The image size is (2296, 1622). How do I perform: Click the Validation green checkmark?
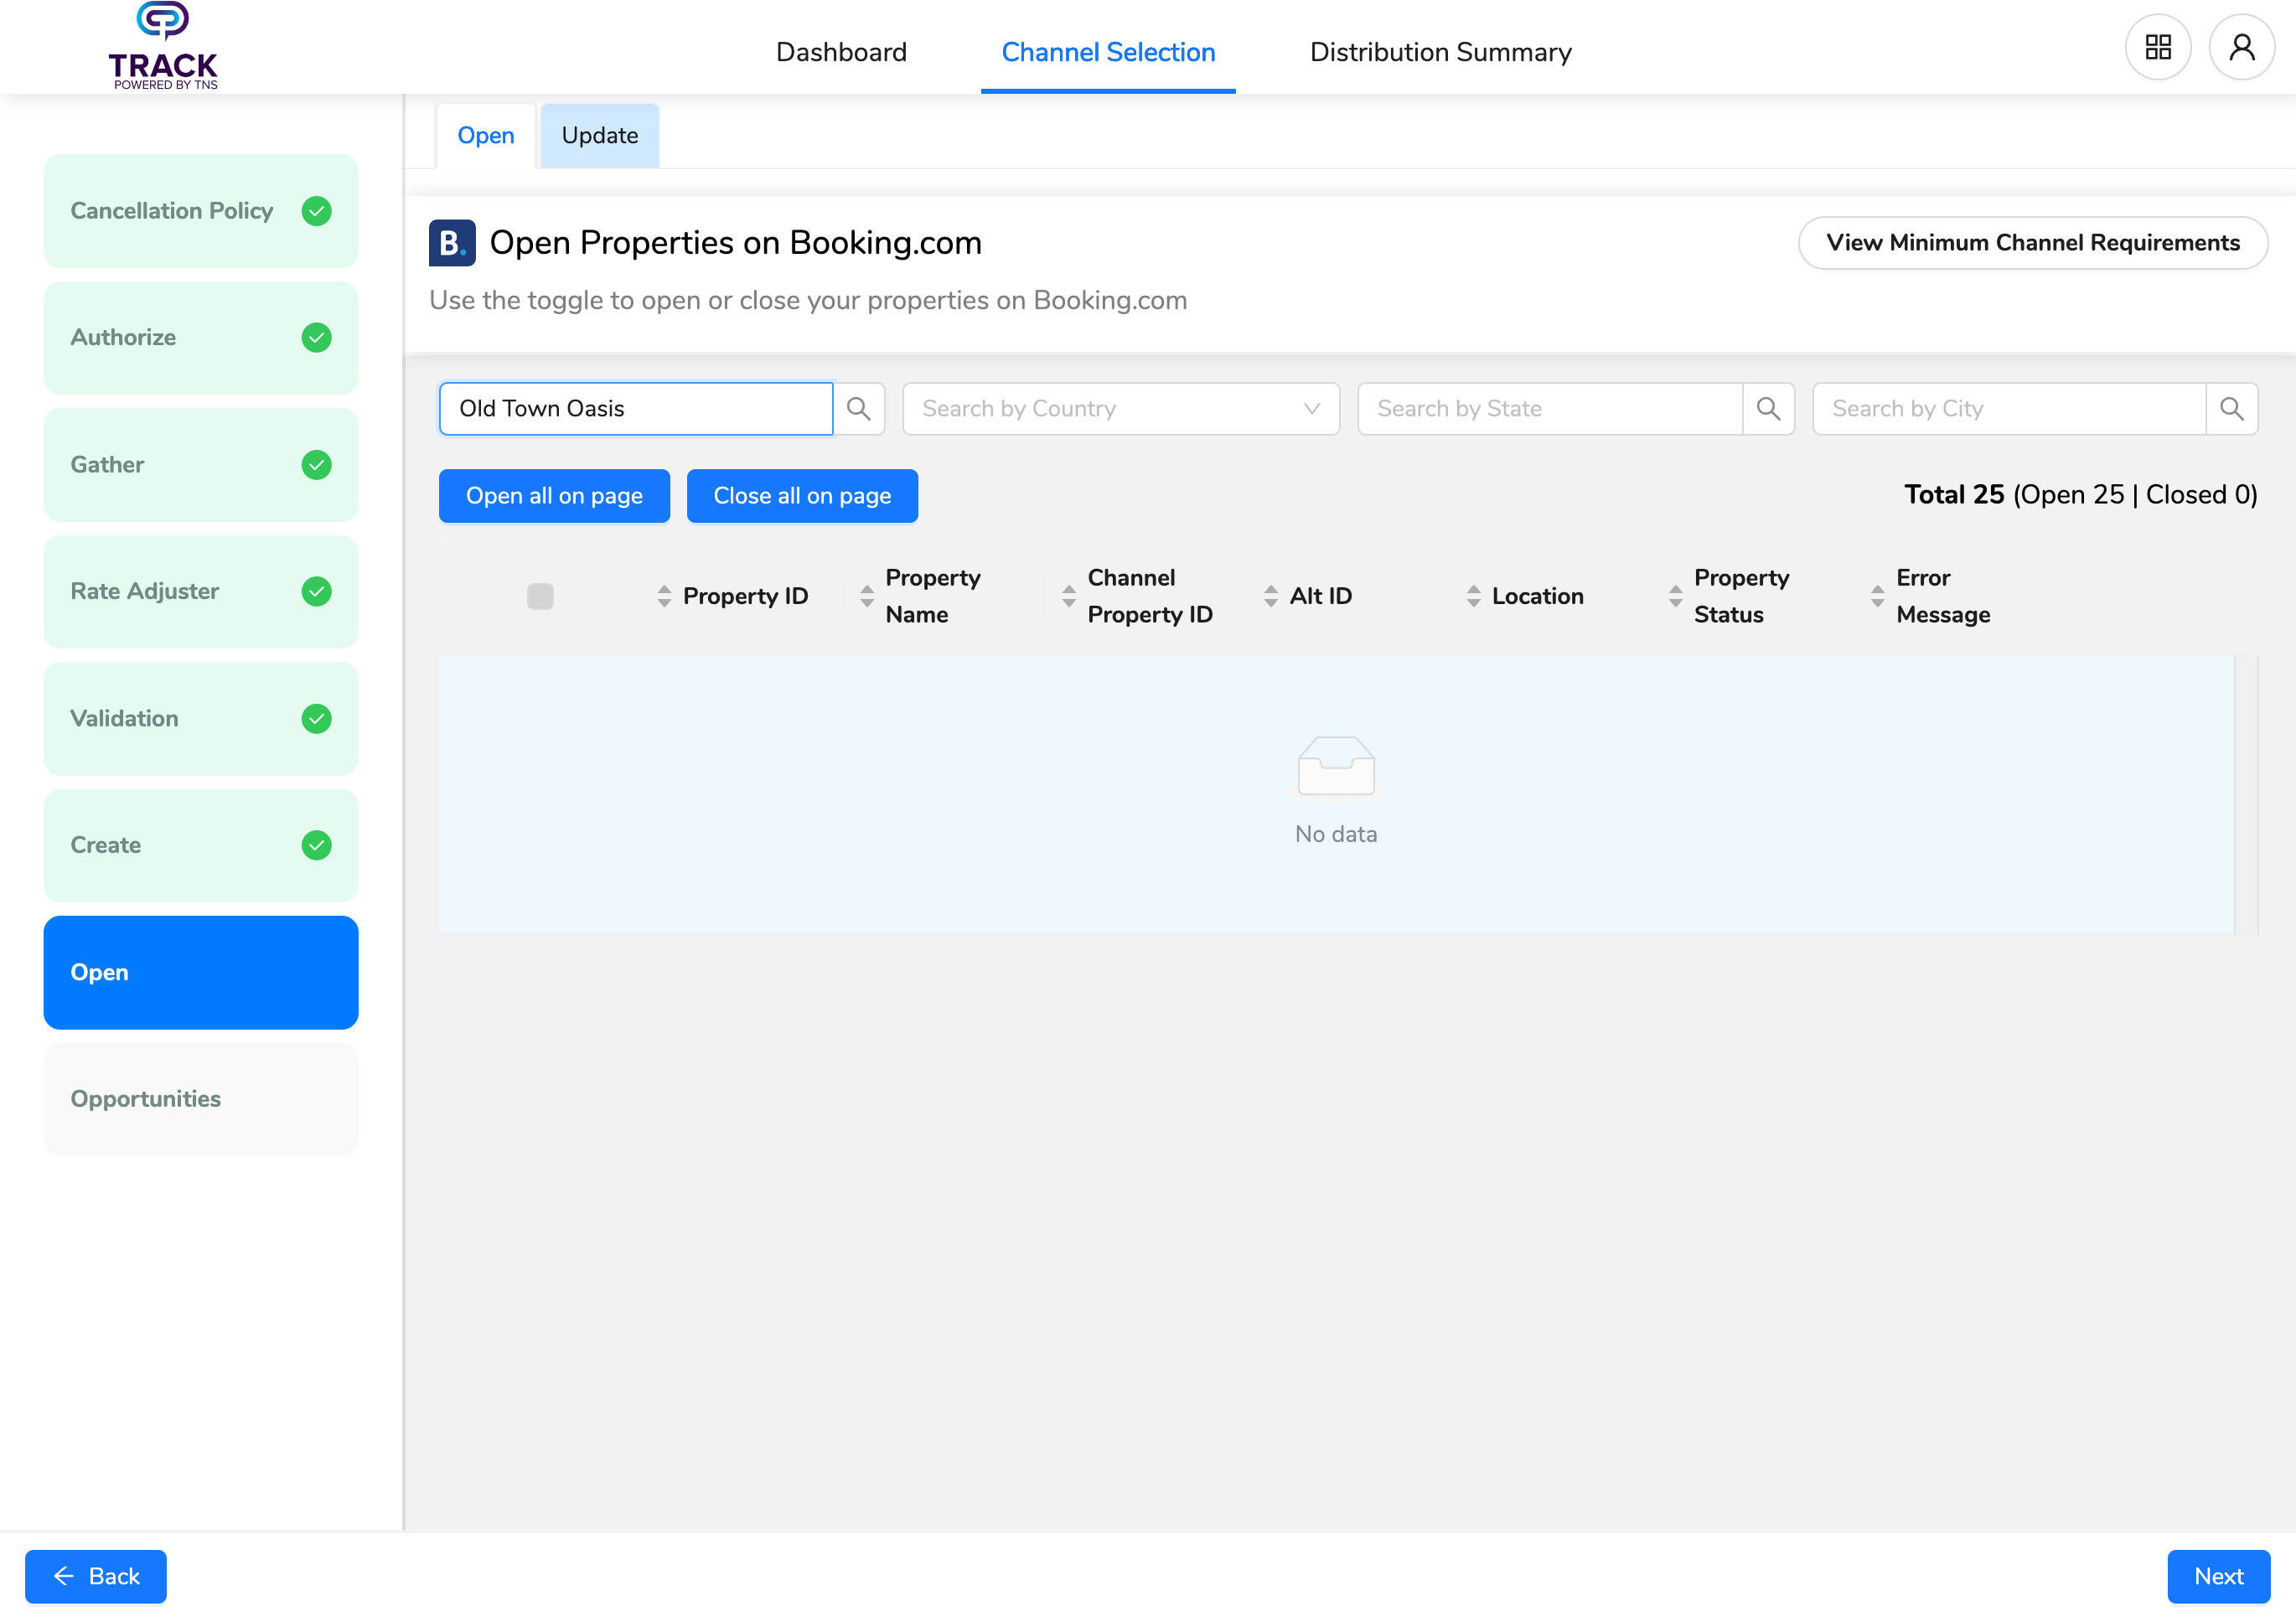point(317,718)
